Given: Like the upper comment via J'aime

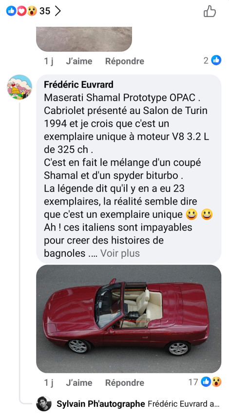Looking at the screenshot, I should pos(79,61).
